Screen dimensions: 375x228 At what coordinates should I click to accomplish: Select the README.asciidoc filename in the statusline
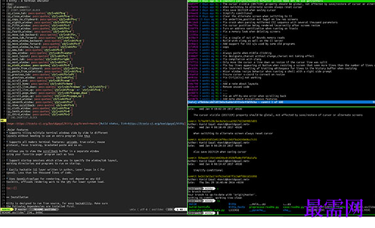pos(45,210)
